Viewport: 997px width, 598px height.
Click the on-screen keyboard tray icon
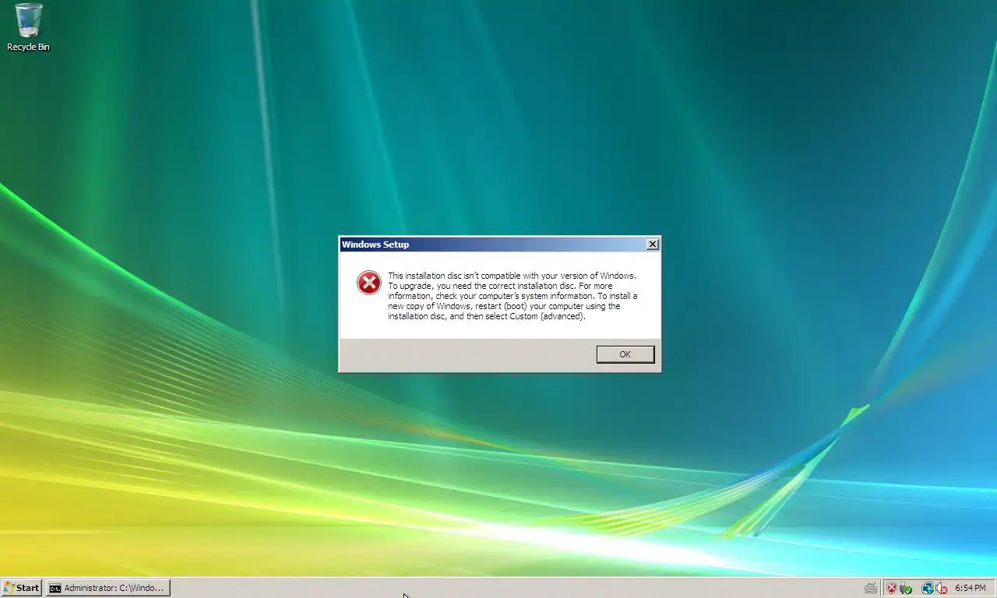click(871, 588)
